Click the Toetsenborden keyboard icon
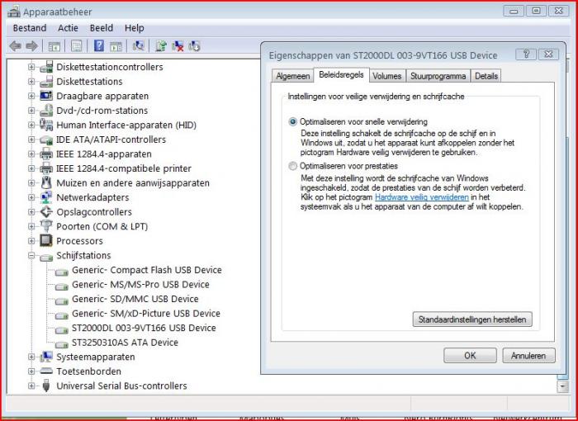Screen dimensions: 578x421 (46, 371)
